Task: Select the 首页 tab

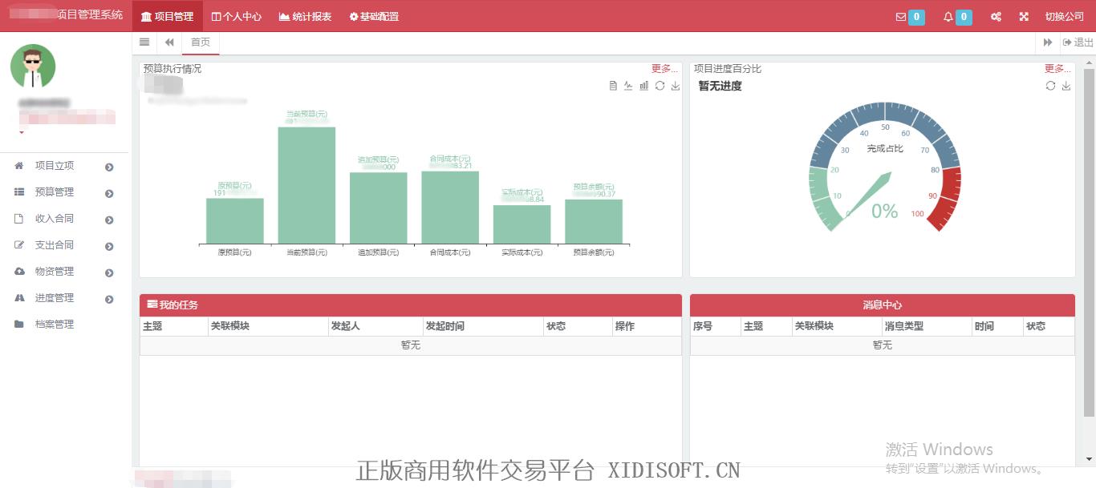Action: (201, 42)
